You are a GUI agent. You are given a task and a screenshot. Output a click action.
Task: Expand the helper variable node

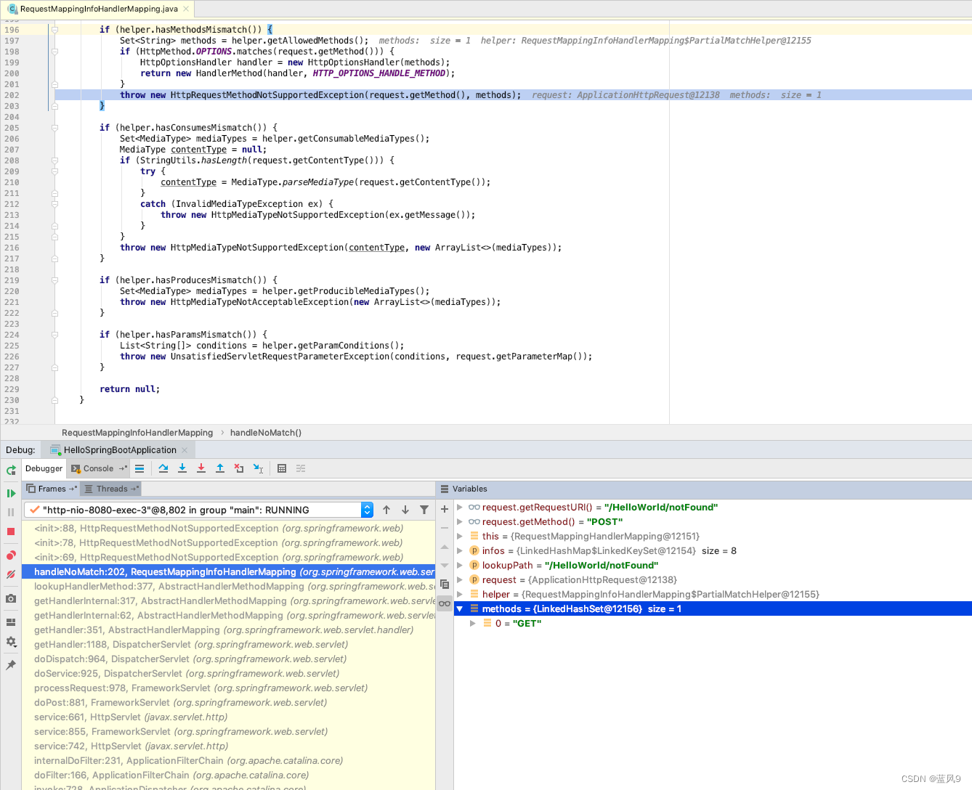tap(459, 594)
